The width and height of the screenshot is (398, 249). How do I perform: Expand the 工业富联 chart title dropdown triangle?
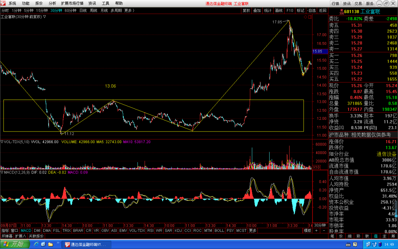(44, 16)
